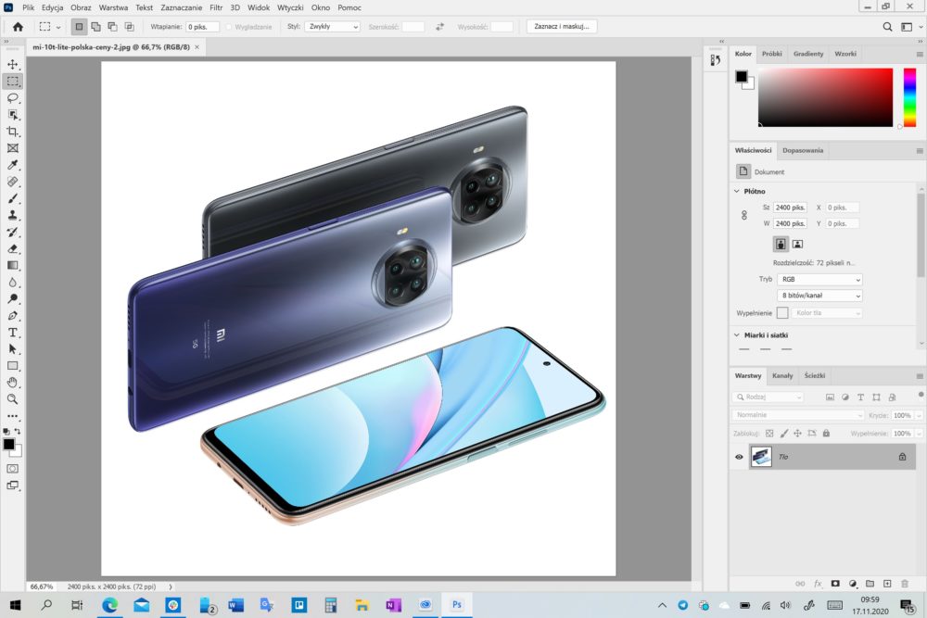Open the Tryb RGB dropdown
This screenshot has height=618, width=927.
click(x=819, y=280)
